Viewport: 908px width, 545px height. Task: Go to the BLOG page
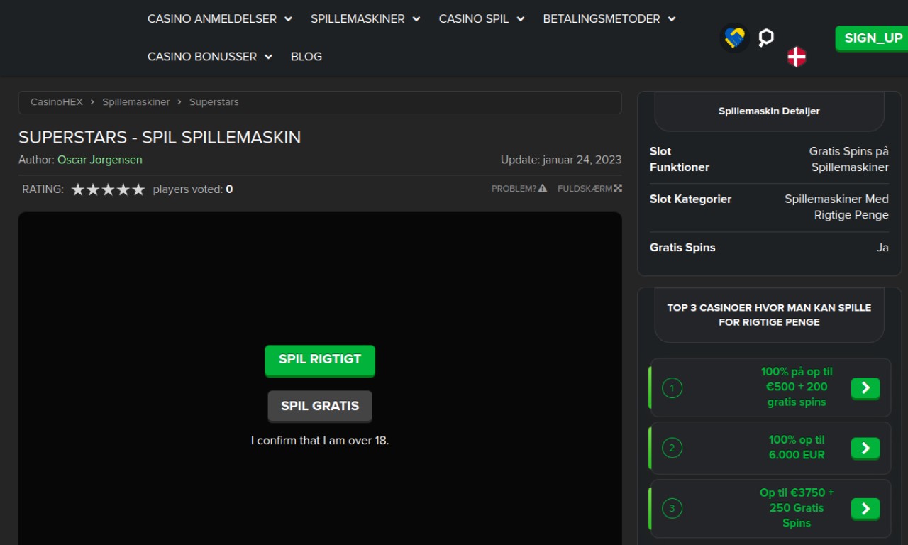tap(306, 57)
